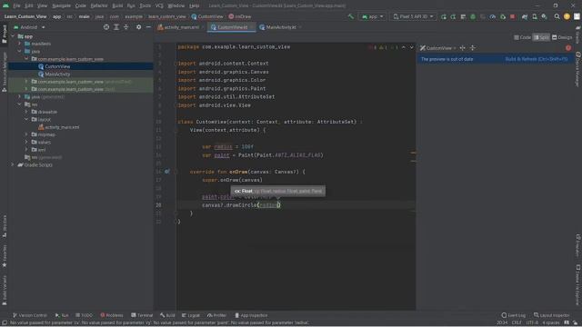This screenshot has width=582, height=327.
Task: Expand the manifests folder
Action: pyautogui.click(x=20, y=44)
